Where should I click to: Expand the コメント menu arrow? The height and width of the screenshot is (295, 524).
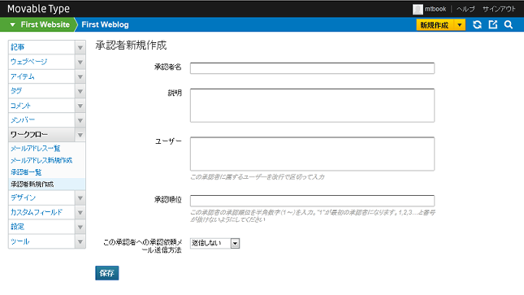point(80,106)
